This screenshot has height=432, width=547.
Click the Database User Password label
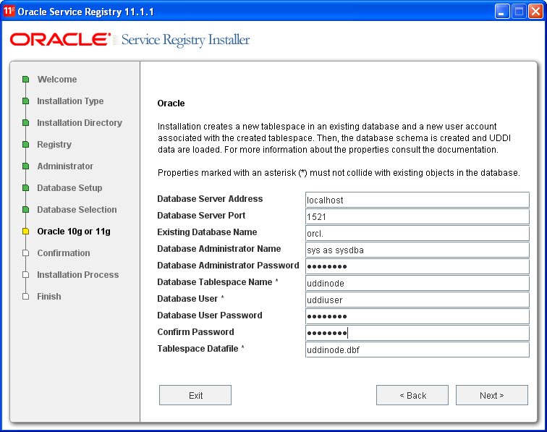coord(210,315)
